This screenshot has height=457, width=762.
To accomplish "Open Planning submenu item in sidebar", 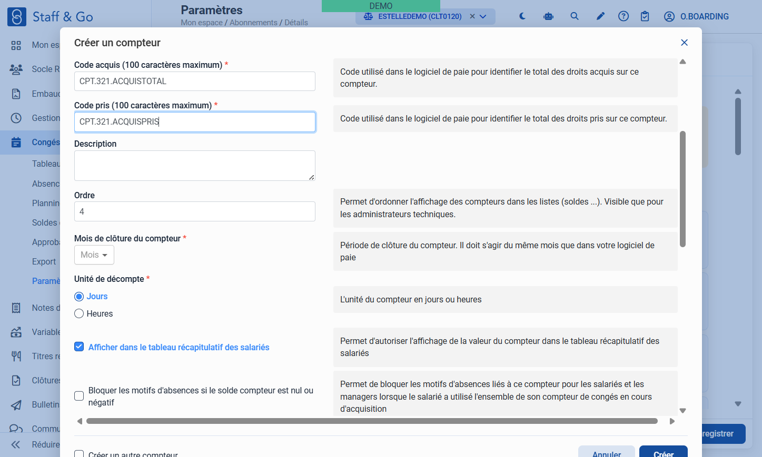I will (46, 203).
